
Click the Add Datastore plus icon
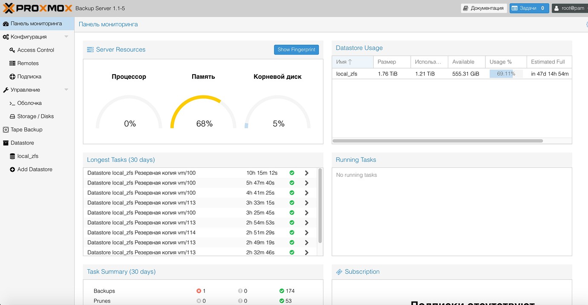[12, 170]
